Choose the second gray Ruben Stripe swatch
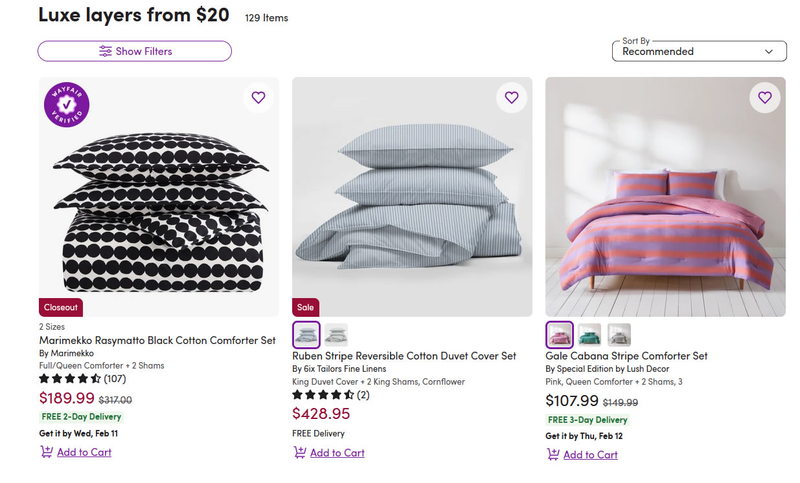The image size is (800, 483). 336,335
